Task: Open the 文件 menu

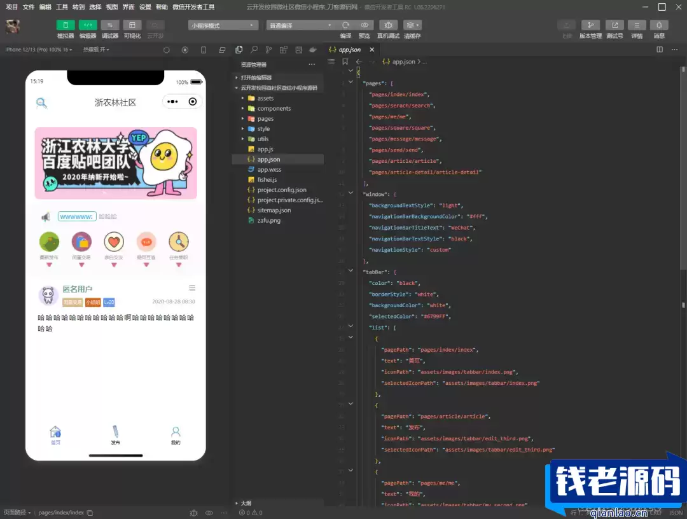Action: point(29,6)
